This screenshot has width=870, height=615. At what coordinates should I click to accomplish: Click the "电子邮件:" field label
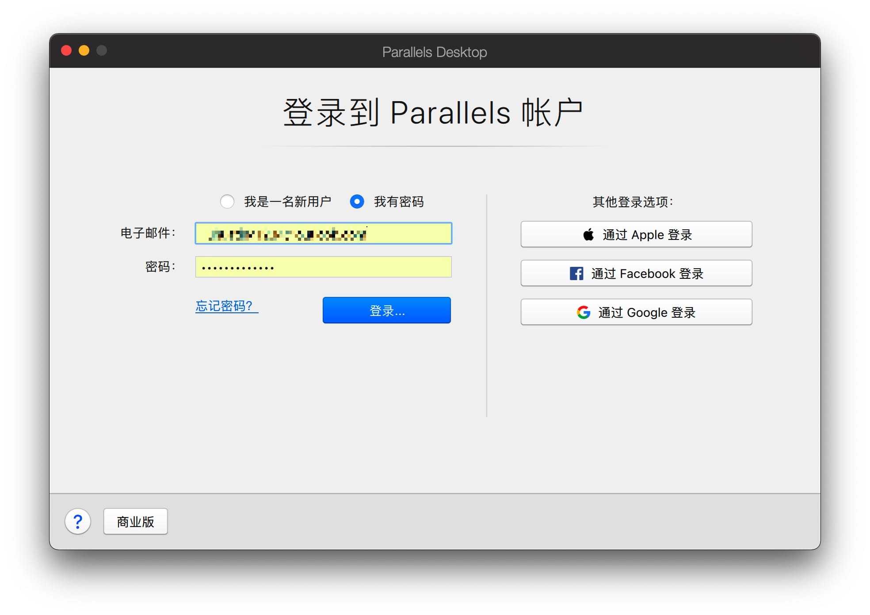pyautogui.click(x=148, y=233)
